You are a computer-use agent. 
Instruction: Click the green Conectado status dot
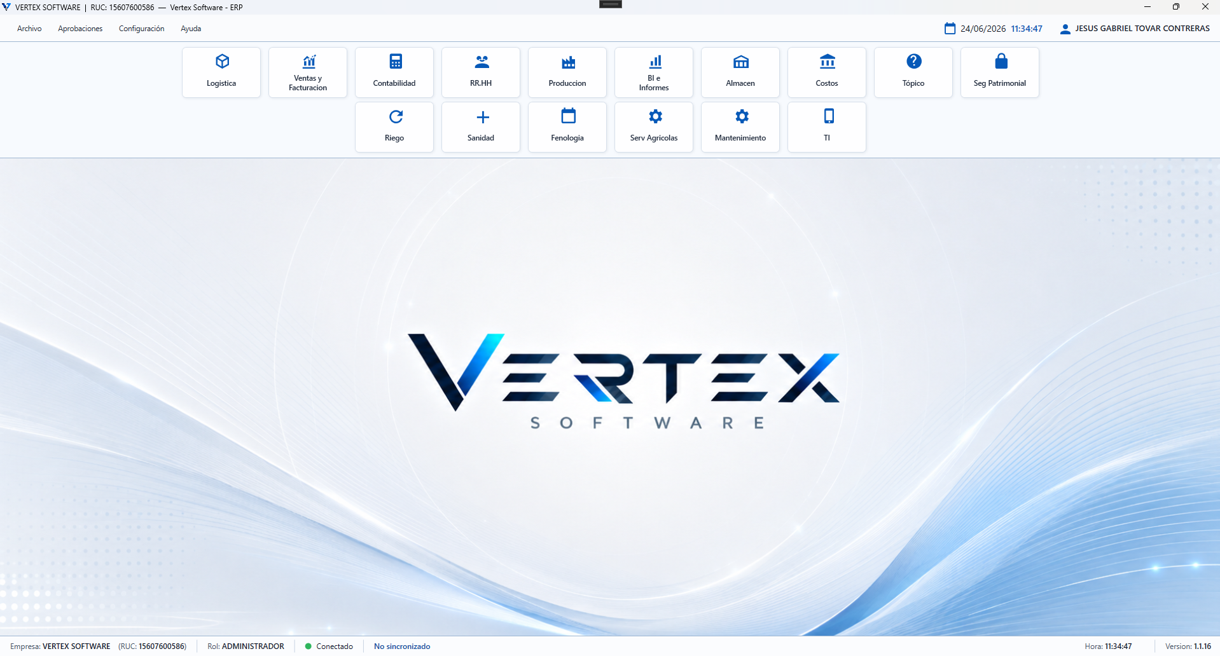point(308,646)
